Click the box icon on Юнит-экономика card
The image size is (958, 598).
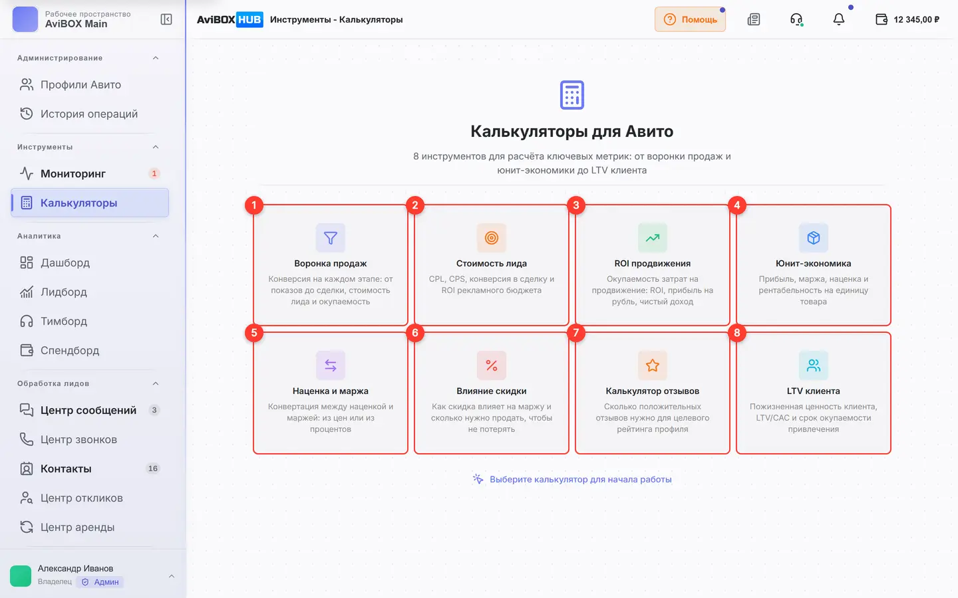pos(814,238)
